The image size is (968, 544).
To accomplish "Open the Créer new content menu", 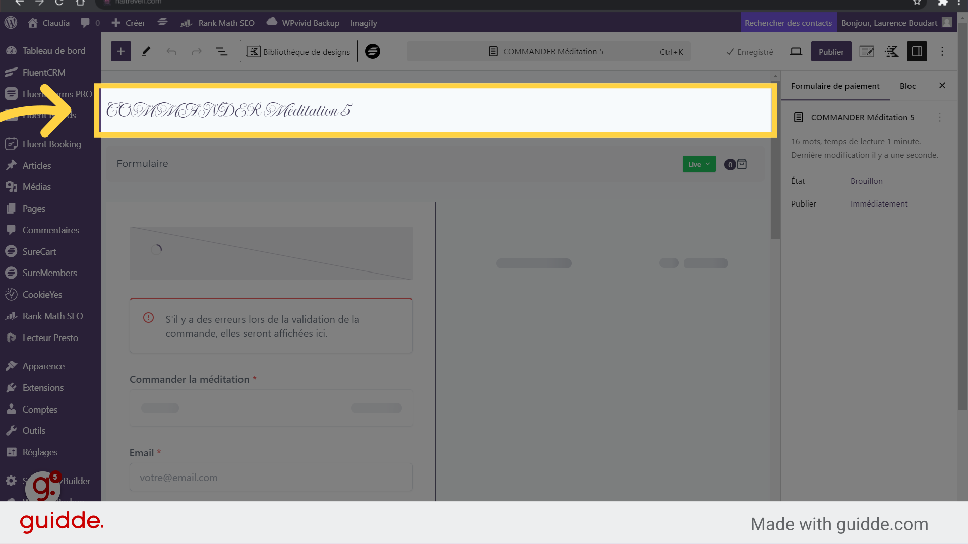I will coord(128,23).
